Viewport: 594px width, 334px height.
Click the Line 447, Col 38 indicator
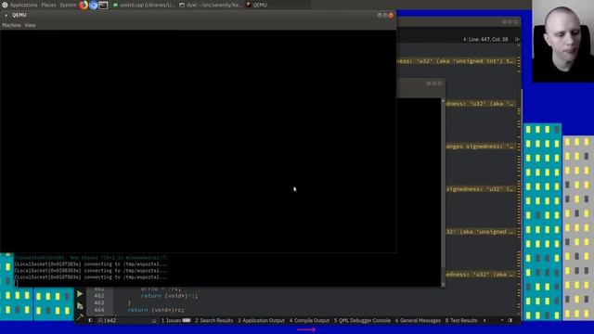coord(487,39)
